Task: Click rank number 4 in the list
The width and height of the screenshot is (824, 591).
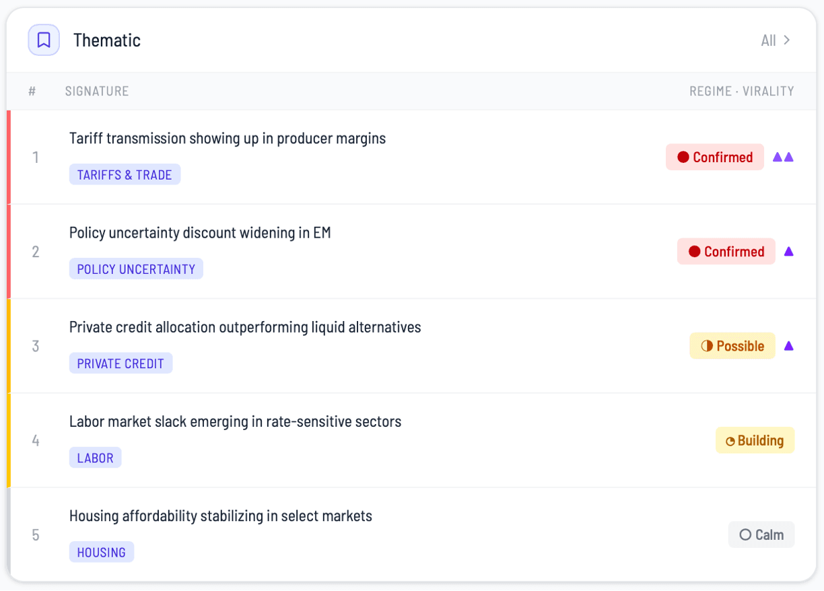Action: [x=36, y=441]
